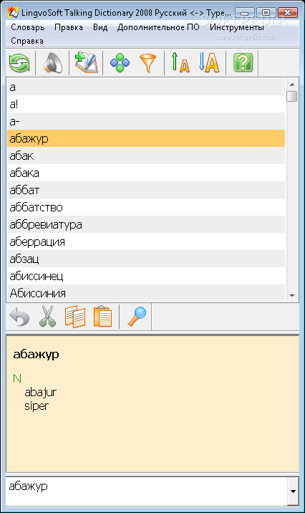
Task: Click the blue down arrow font icon
Action: click(209, 62)
